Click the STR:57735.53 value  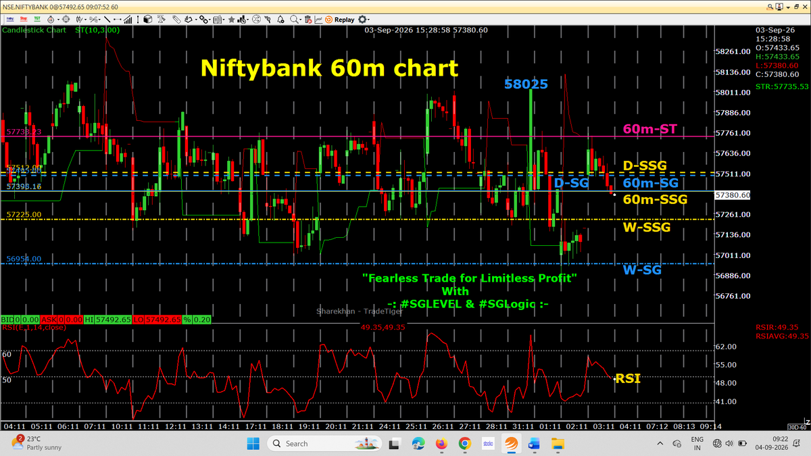click(783, 86)
